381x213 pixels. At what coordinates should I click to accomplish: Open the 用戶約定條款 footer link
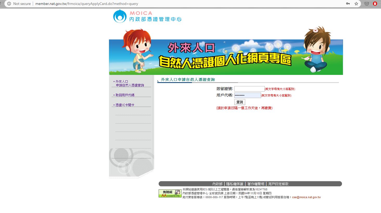coord(278,184)
